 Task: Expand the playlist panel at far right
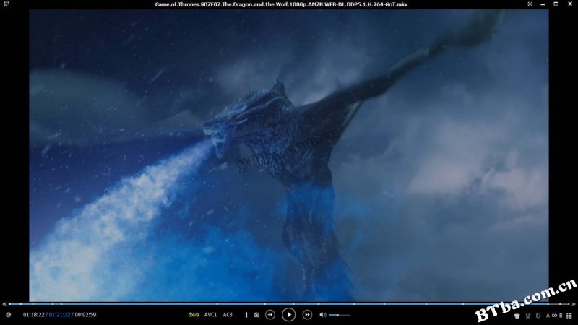pos(569,316)
